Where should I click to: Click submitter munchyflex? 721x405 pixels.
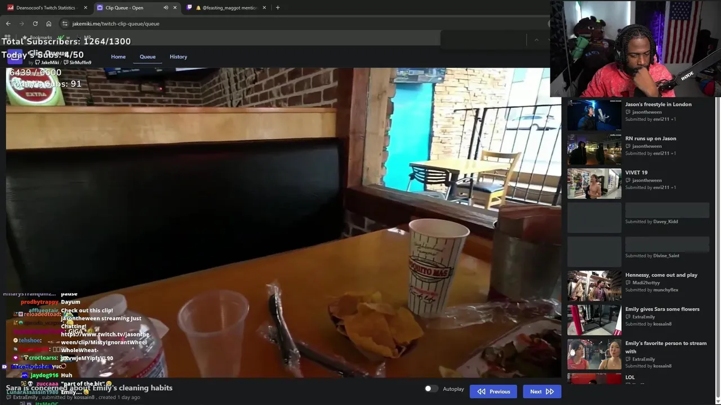tap(666, 290)
